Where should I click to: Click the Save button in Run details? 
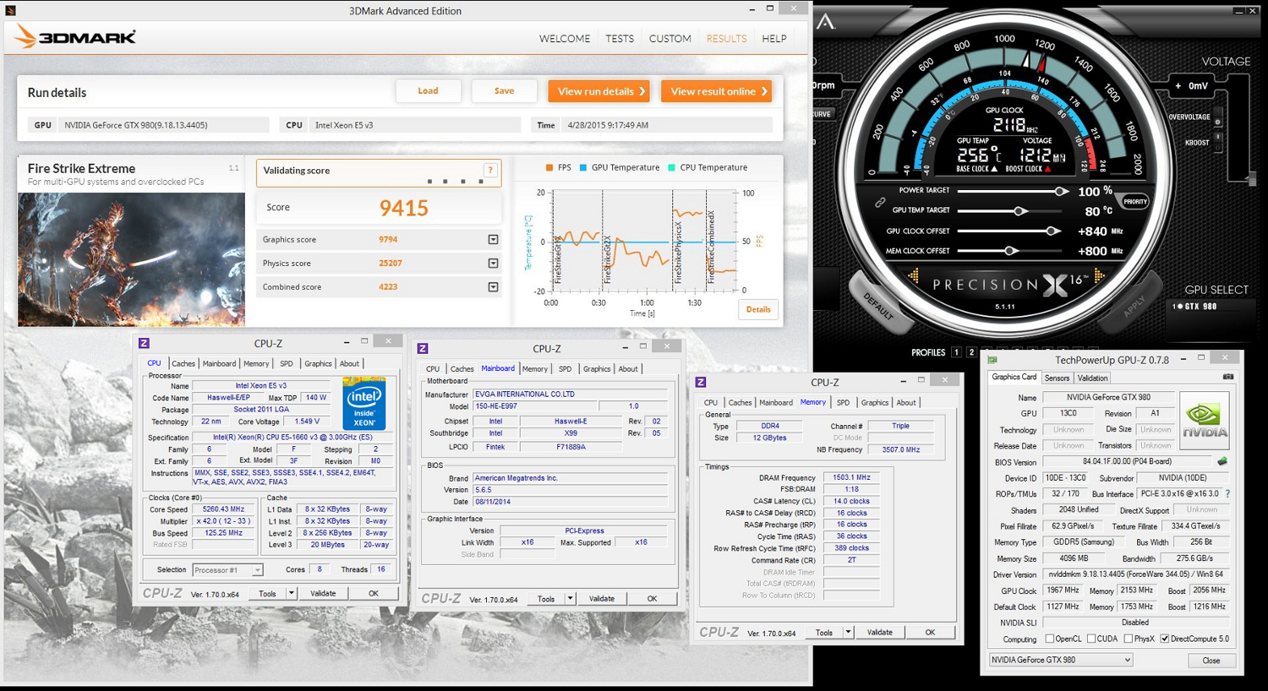(x=504, y=91)
